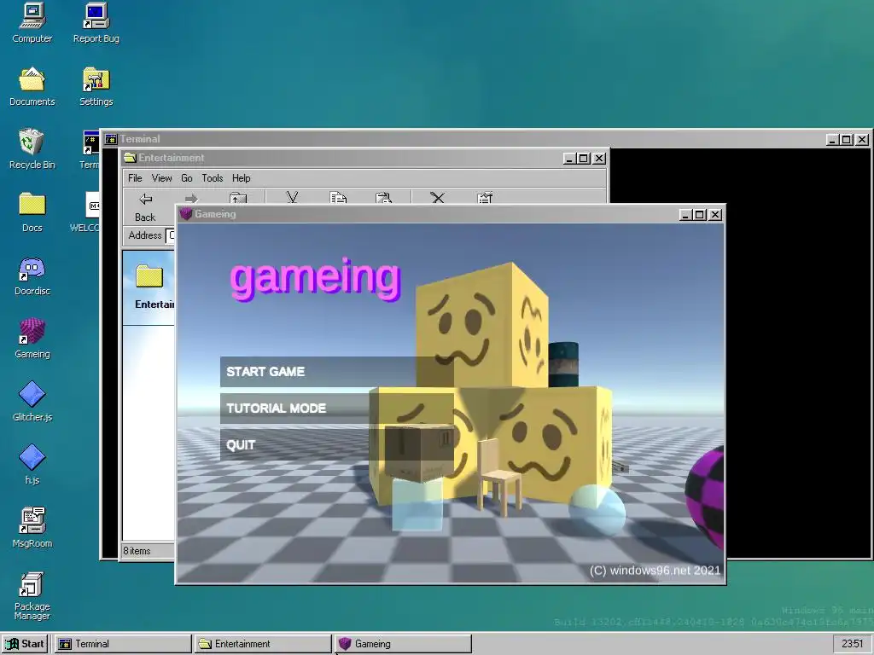Switch to Entertainment in the taskbar
The width and height of the screenshot is (874, 655).
coord(263,644)
